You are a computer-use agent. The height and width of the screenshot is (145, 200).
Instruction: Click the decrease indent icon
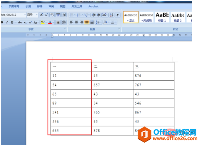click(94, 15)
